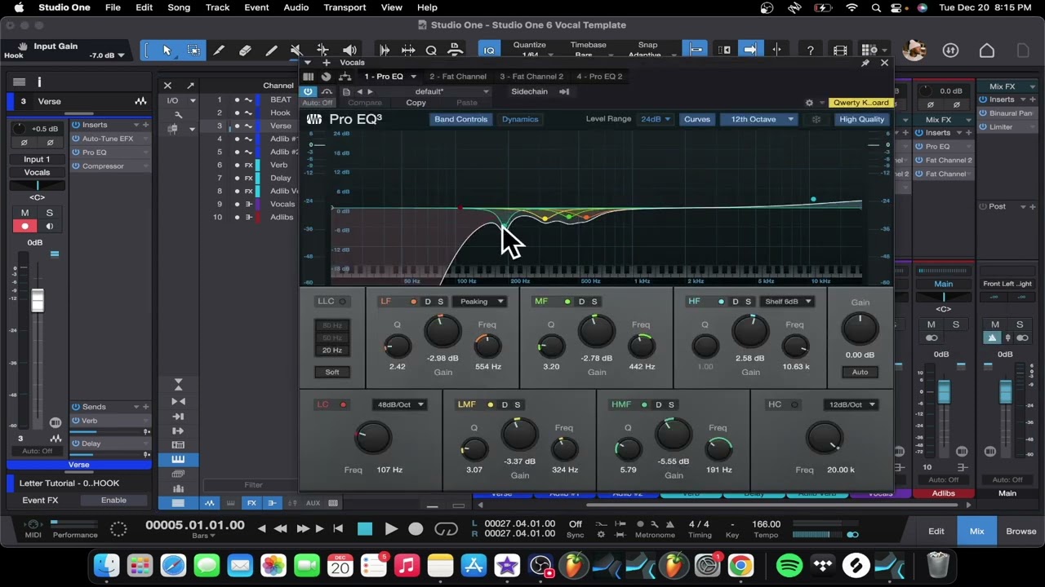This screenshot has height=587, width=1045.
Task: Click the Record button in transport
Action: [416, 529]
